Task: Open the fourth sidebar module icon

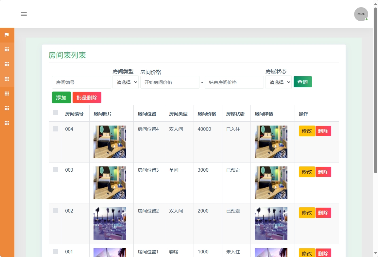Action: [x=7, y=94]
